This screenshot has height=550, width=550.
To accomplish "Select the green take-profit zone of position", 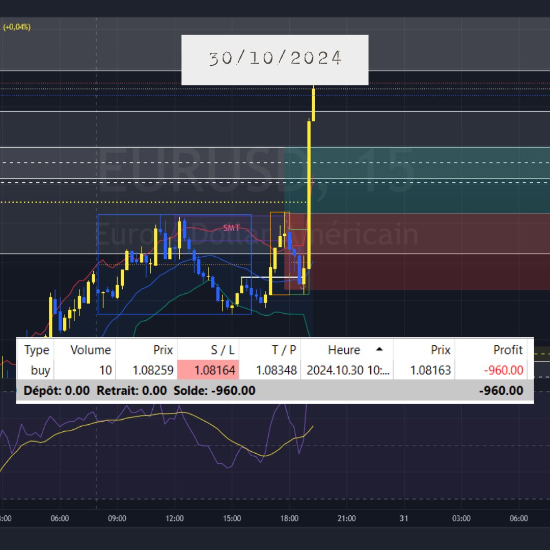I will click(417, 180).
